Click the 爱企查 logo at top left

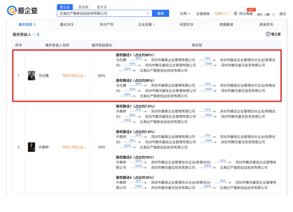pos(22,11)
